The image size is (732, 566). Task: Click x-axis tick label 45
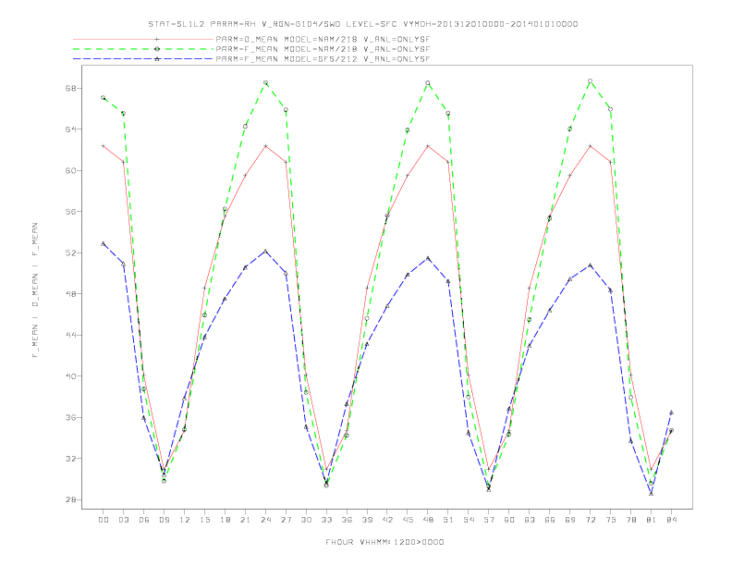408,520
